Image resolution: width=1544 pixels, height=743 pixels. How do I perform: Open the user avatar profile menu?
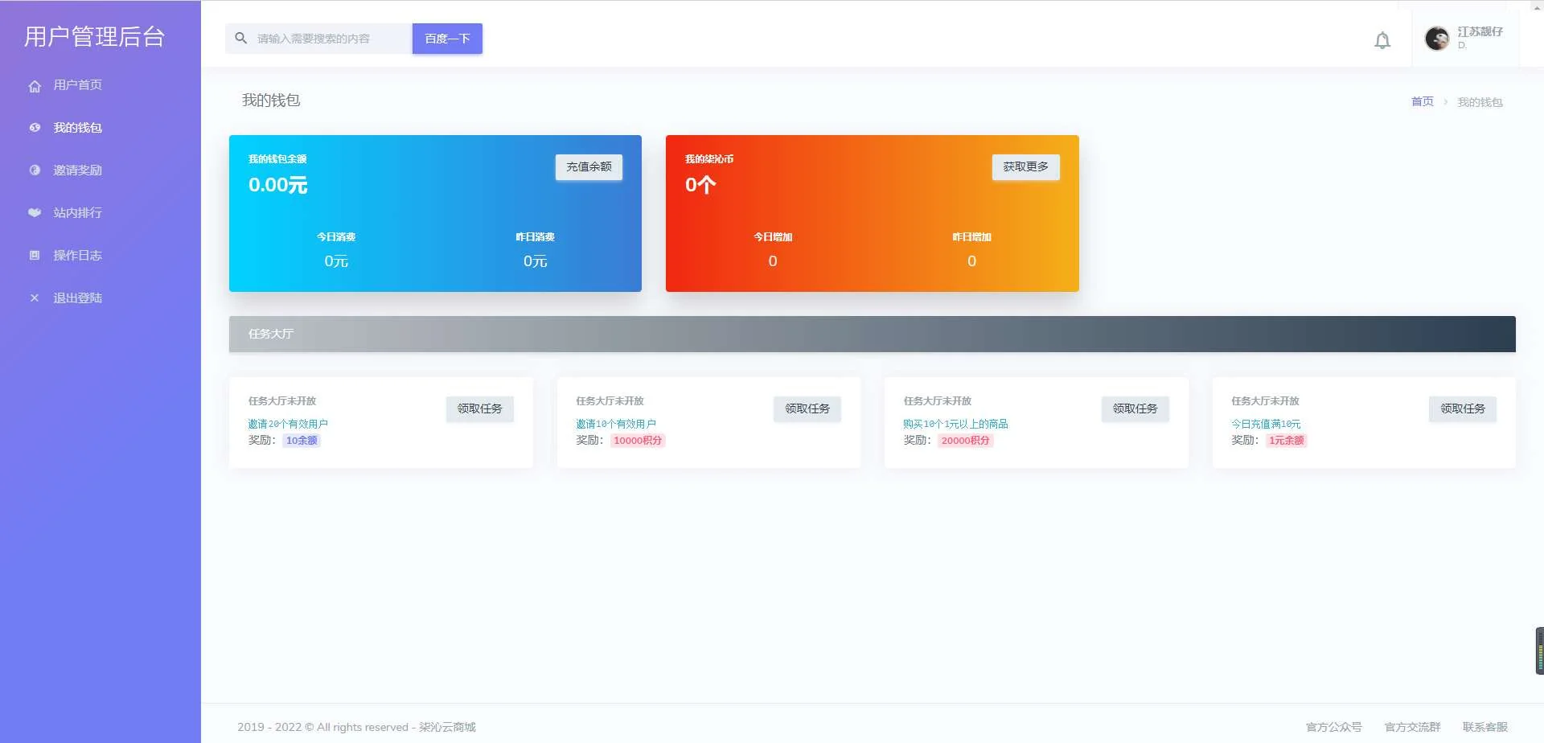1436,39
